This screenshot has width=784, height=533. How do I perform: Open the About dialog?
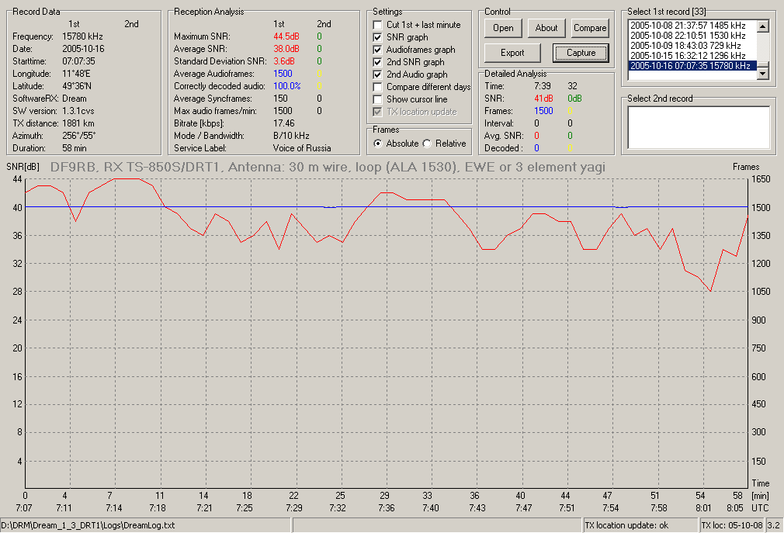click(546, 28)
